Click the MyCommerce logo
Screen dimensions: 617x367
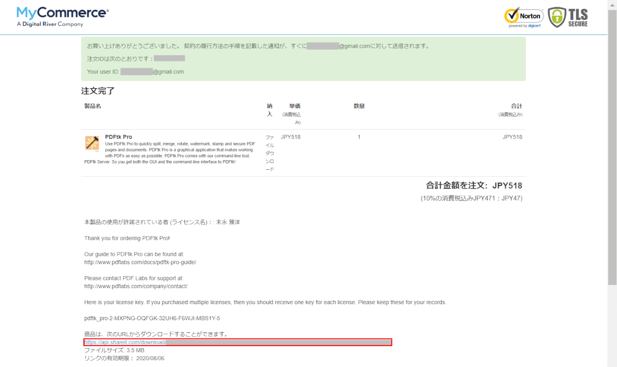pyautogui.click(x=62, y=17)
